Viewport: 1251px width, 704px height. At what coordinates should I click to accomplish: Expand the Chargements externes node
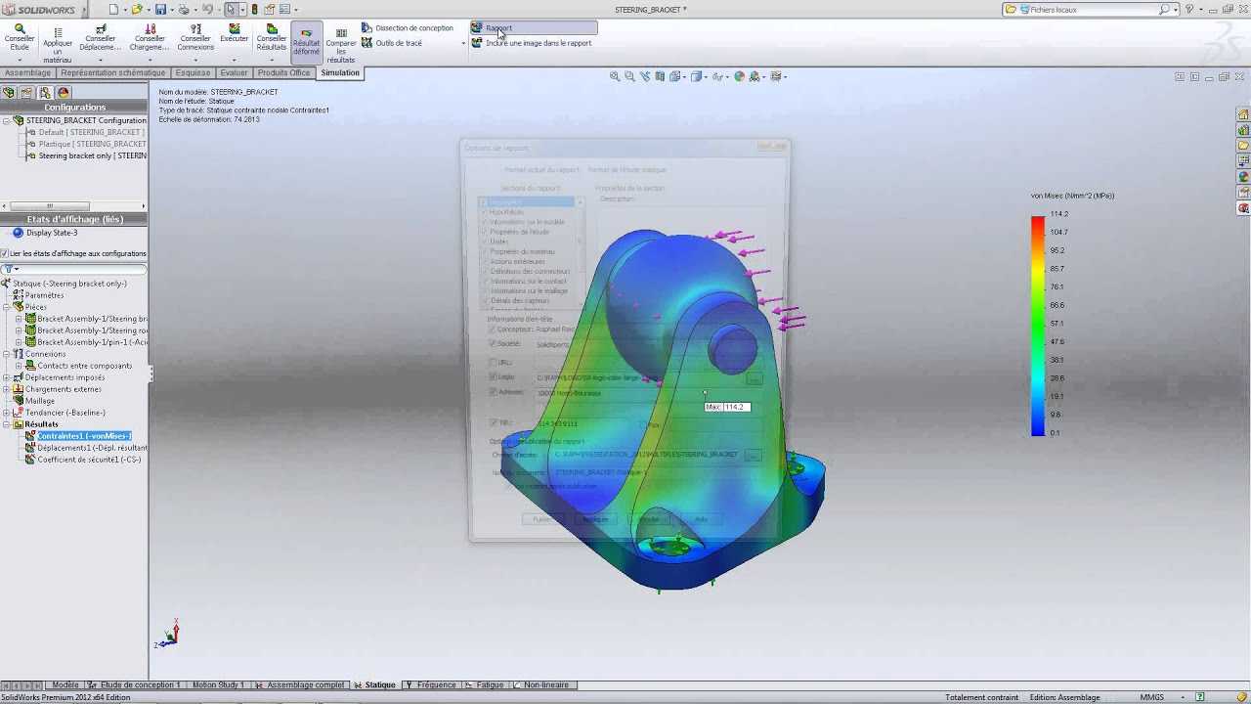point(7,389)
